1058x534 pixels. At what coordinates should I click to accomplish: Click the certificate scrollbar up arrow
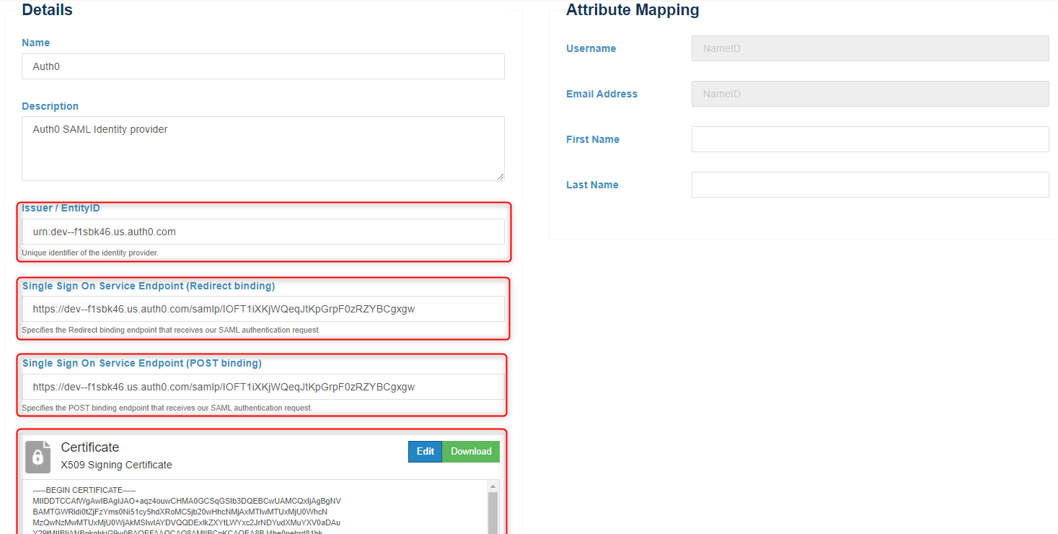click(x=493, y=486)
